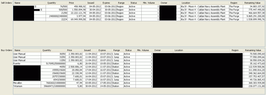This screenshot has height=95, width=266.
Task: Click buy remaining value 348.362.664,00
Action: 256,73
